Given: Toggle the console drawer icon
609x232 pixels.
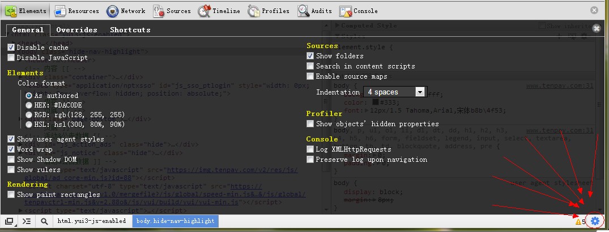Looking at the screenshot, I should point(27,221).
